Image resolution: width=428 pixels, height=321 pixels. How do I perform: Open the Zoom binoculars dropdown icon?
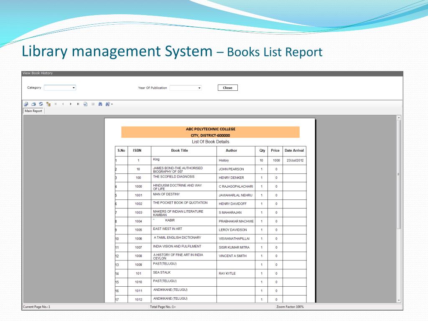coord(109,104)
